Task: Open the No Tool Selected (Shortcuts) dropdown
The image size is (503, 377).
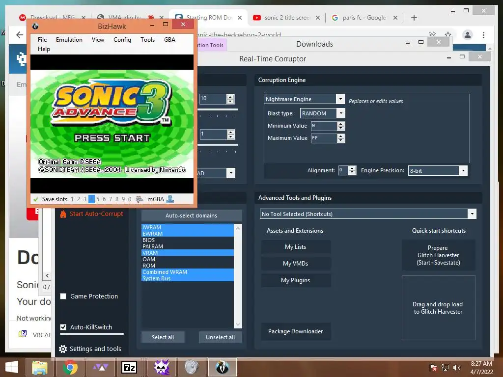Action: [x=472, y=214]
